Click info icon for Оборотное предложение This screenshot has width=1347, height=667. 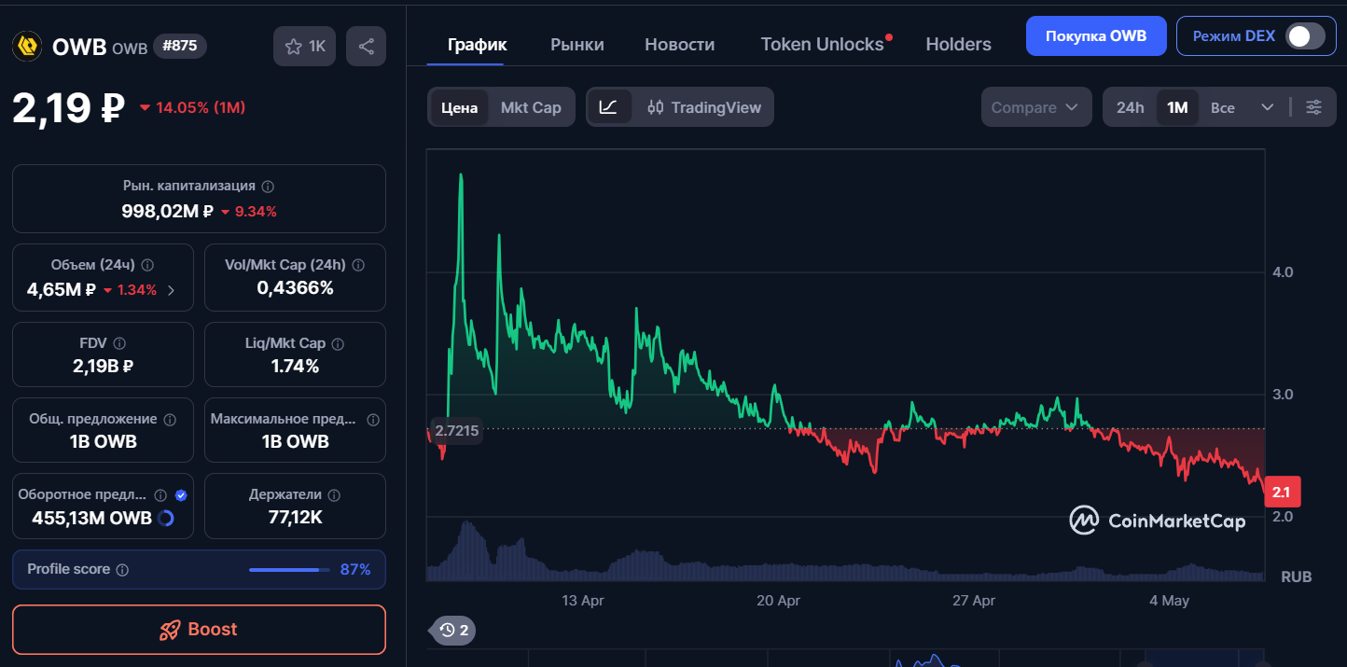tap(160, 495)
